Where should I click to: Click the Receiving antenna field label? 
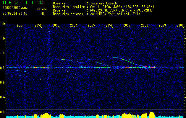click(x=68, y=14)
